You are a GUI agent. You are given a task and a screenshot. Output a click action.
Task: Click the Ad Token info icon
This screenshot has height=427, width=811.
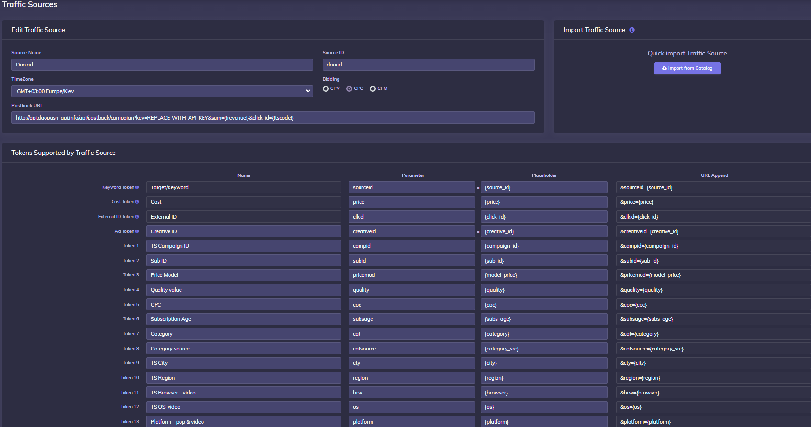click(x=137, y=231)
